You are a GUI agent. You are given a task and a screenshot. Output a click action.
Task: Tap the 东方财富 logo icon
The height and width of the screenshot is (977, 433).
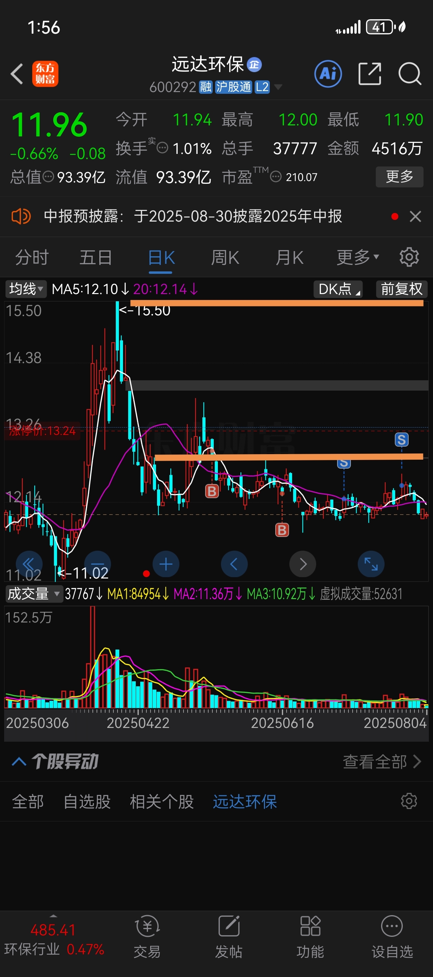click(45, 74)
